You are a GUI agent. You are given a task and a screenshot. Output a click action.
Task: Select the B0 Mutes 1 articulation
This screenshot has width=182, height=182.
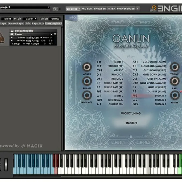(x=110, y=62)
